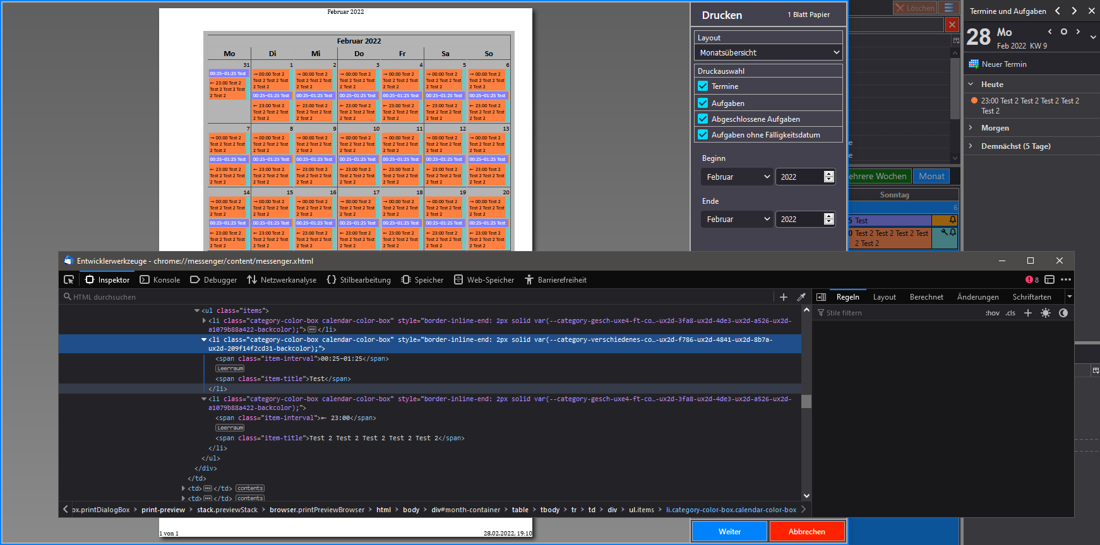Switch to Netzwerkanalyse tab
This screenshot has width=1100, height=545.
tap(282, 280)
